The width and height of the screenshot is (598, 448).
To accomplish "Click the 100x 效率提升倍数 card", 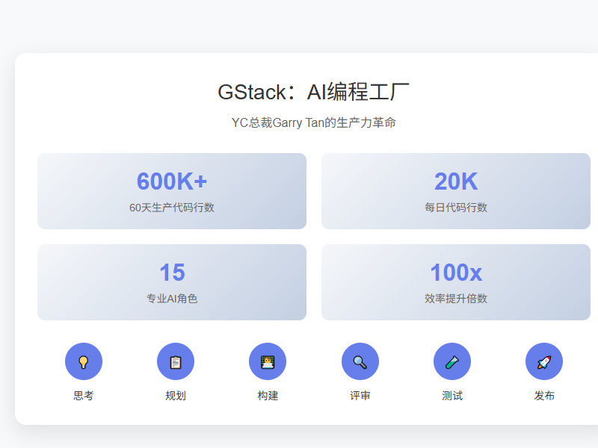I will (x=456, y=282).
